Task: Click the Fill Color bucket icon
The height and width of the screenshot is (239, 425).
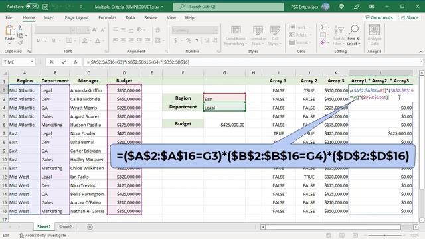Action: (84, 40)
